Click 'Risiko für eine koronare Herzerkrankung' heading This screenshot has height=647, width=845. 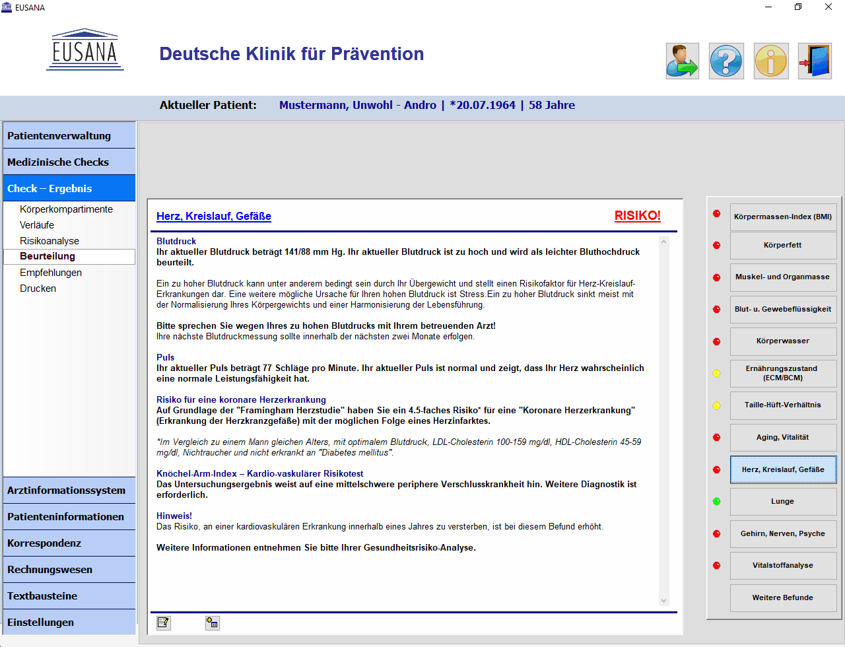coord(241,399)
